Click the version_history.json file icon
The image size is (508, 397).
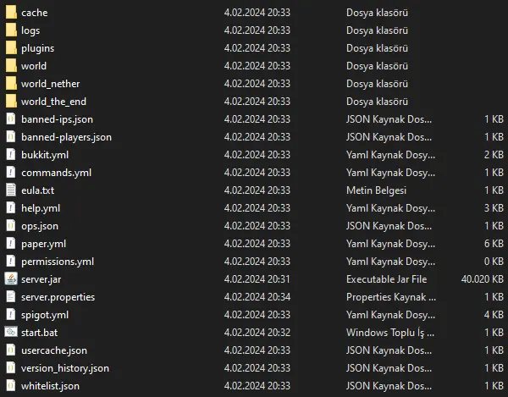pyautogui.click(x=11, y=368)
